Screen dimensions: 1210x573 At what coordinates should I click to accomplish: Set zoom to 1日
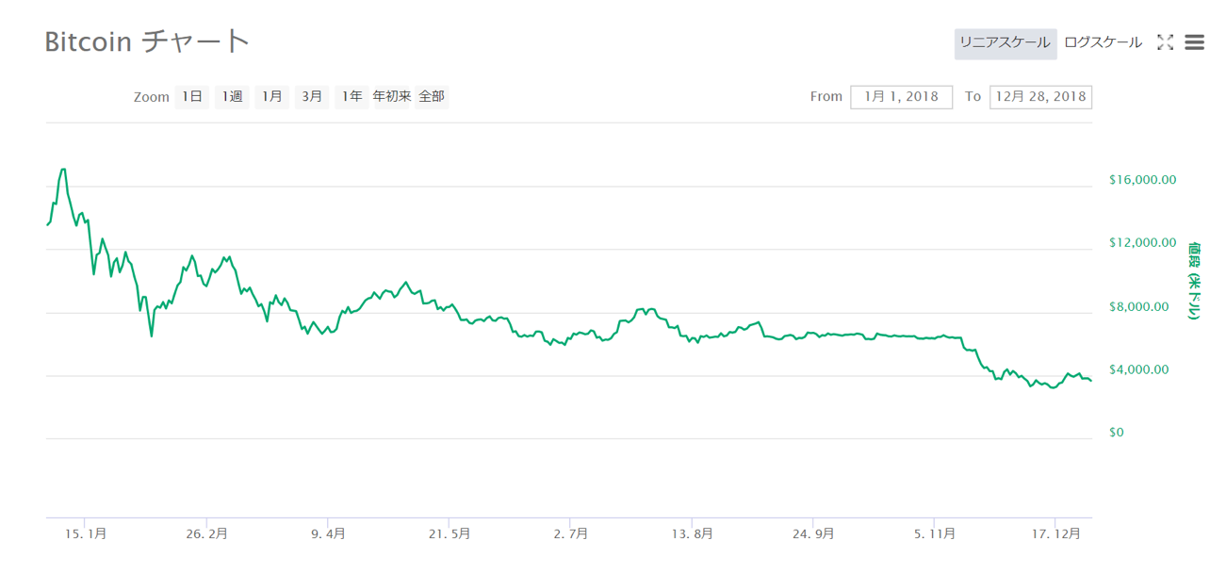click(x=192, y=96)
